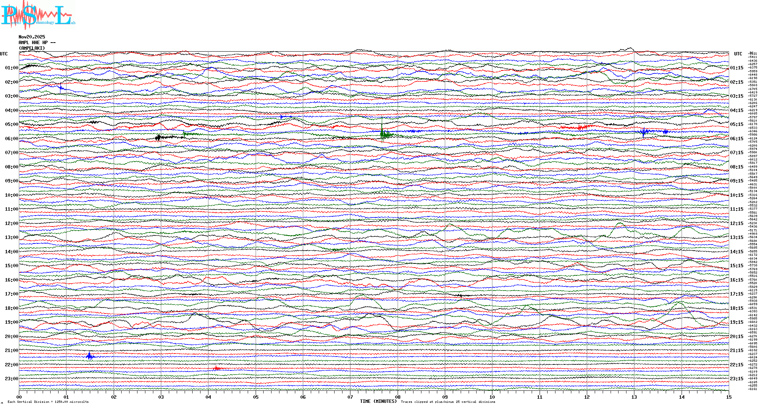The image size is (759, 407).
Task: Click the vertical division microvolts footnote
Action: click(x=48, y=402)
